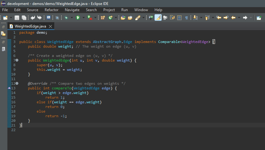This screenshot has height=150, width=265.
Task: Open the Navigate menu
Action: [x=72, y=10]
